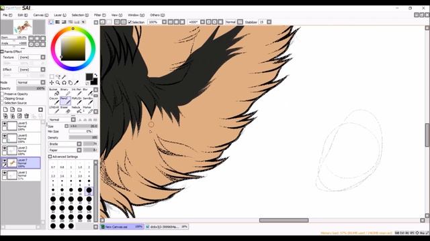Select the Bucket tool
The image size is (430, 241).
(x=54, y=92)
